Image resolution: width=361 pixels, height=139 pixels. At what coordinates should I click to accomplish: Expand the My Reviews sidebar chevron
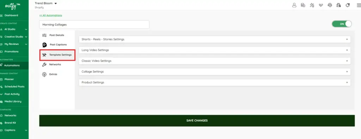click(26, 44)
